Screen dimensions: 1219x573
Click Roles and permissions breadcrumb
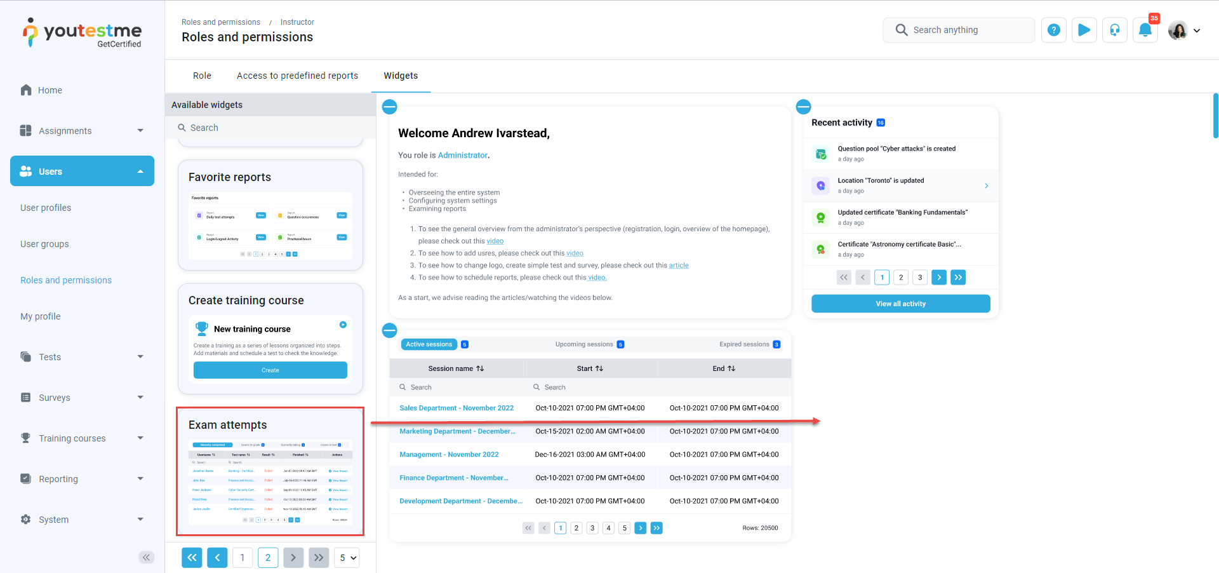[x=221, y=22]
